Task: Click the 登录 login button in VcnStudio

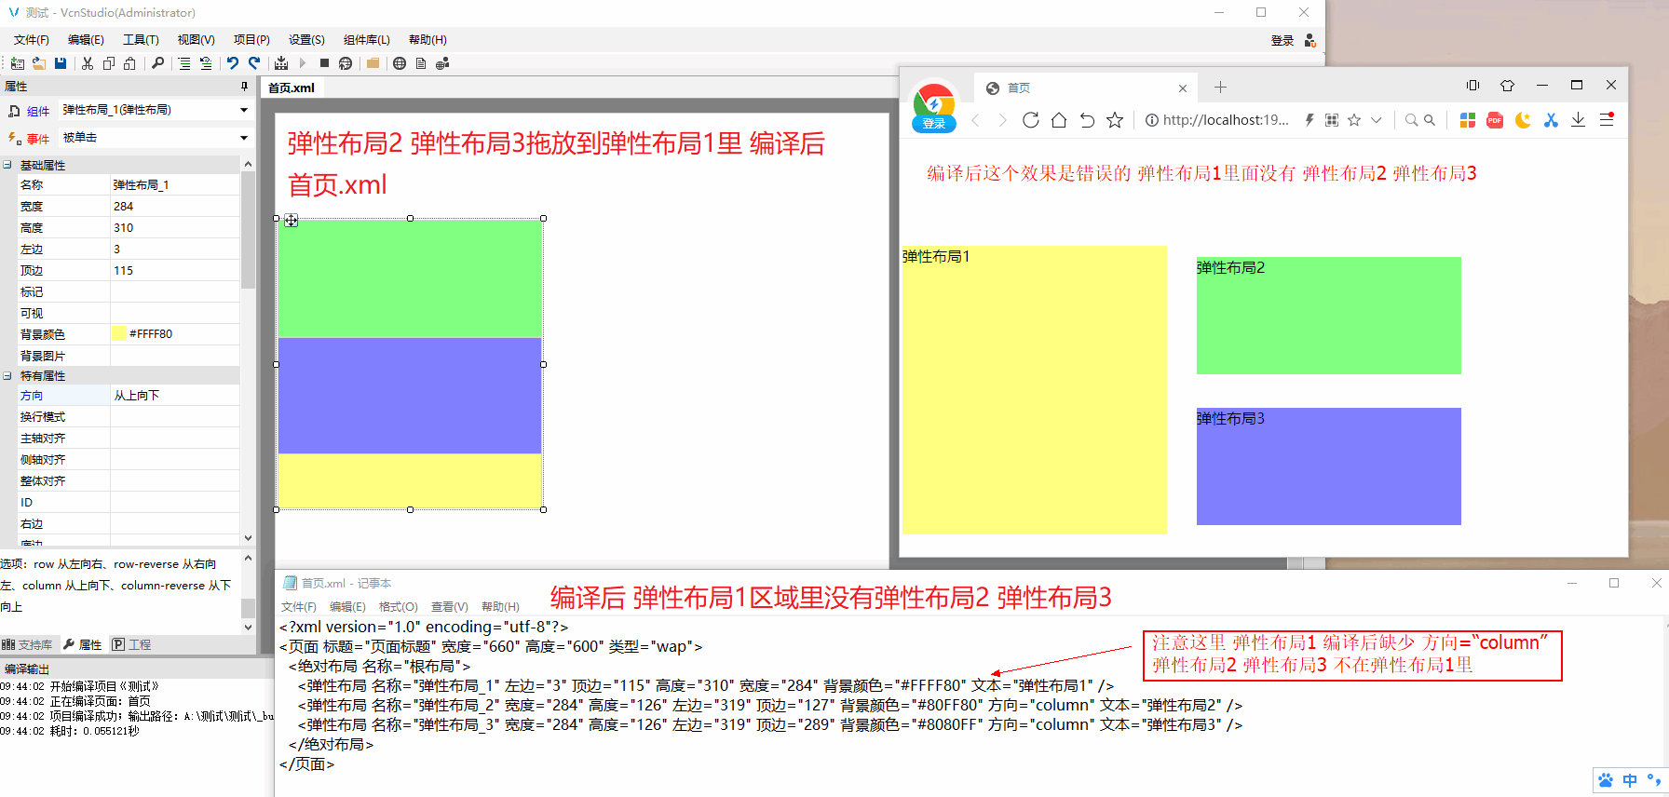Action: 1282,40
